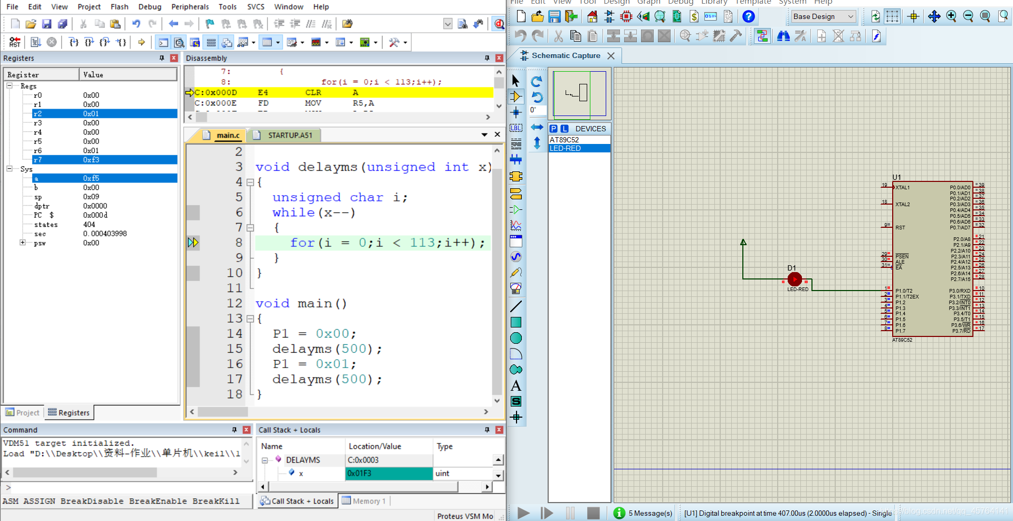The width and height of the screenshot is (1013, 521).
Task: Open the Keil editor tab list dropdown arrow
Action: point(484,135)
